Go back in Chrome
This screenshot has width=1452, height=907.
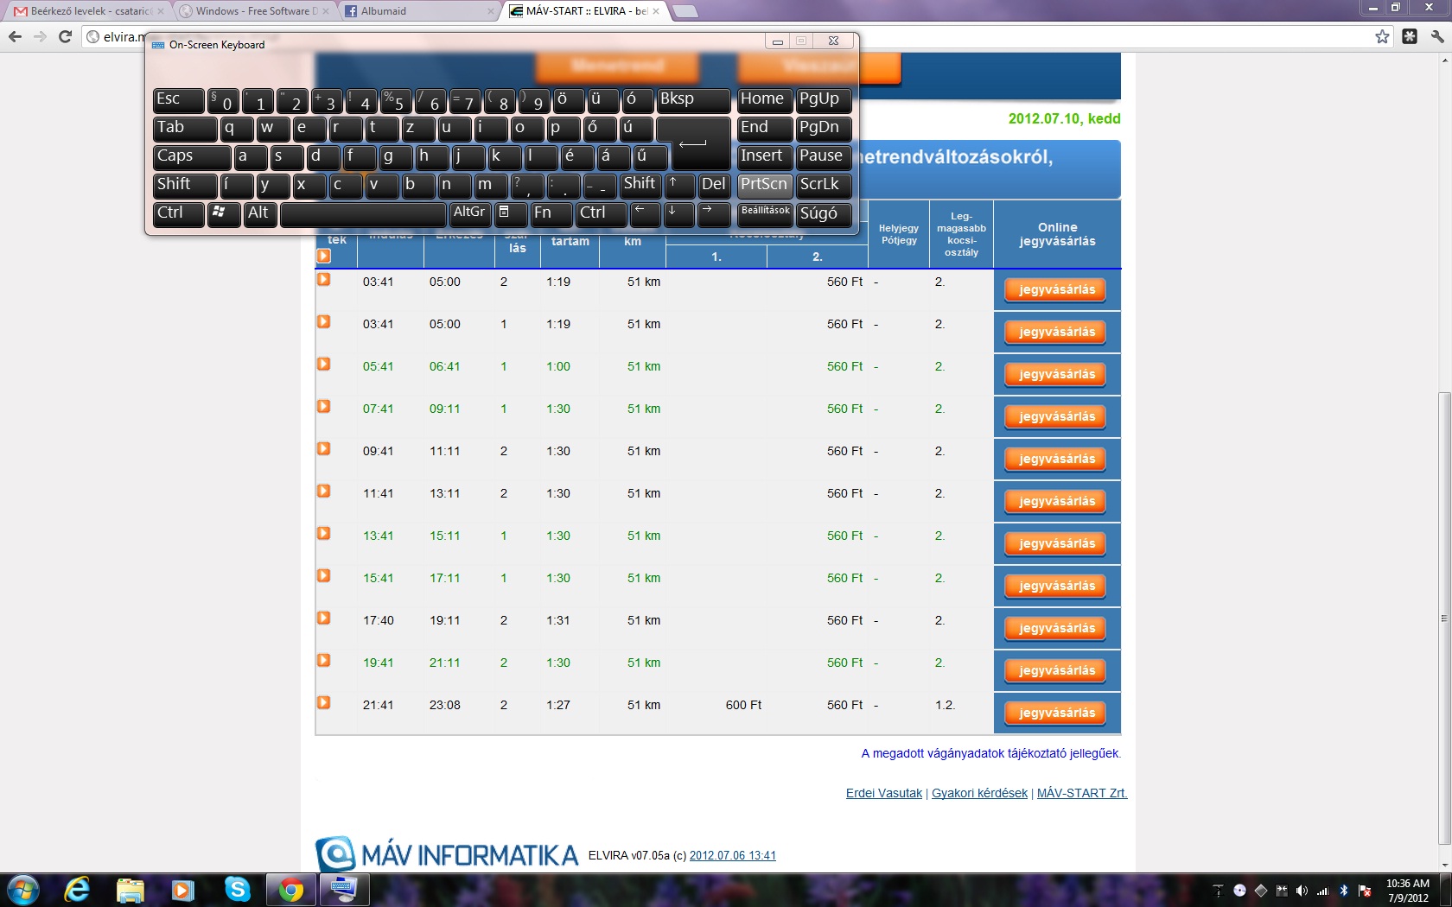[x=15, y=36]
